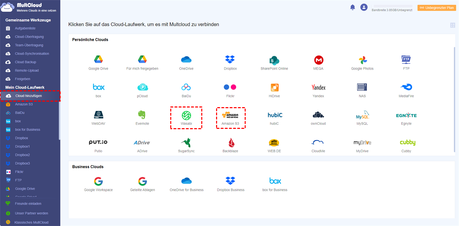This screenshot has width=459, height=226.
Task: Select the WebDAV icon
Action: point(98,115)
